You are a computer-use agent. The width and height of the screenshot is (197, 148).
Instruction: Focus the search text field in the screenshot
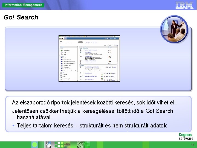[69, 42]
